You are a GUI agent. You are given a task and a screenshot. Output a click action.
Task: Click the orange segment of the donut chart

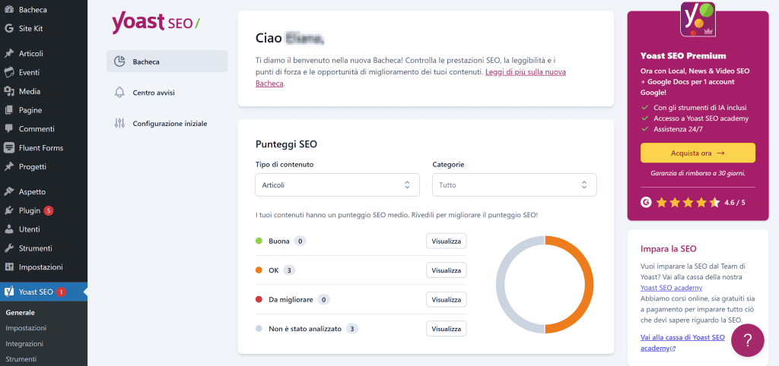[x=590, y=285]
